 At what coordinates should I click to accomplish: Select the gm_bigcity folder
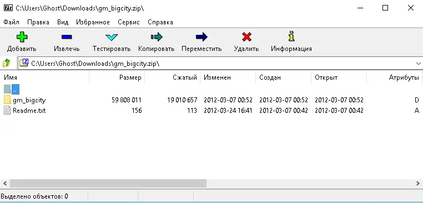coord(29,100)
